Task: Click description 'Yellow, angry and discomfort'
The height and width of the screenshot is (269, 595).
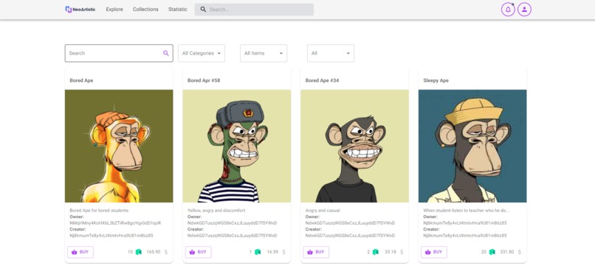Action: pyautogui.click(x=216, y=210)
